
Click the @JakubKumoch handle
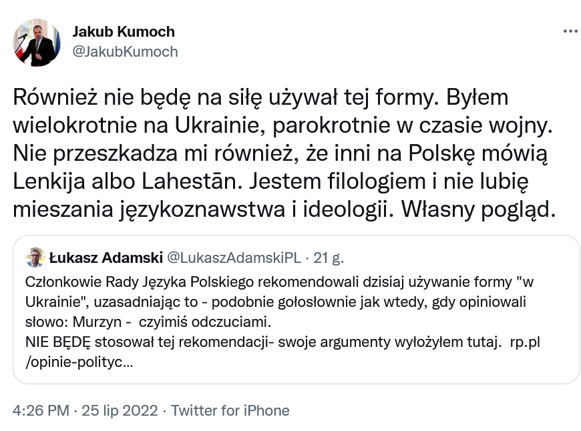125,51
